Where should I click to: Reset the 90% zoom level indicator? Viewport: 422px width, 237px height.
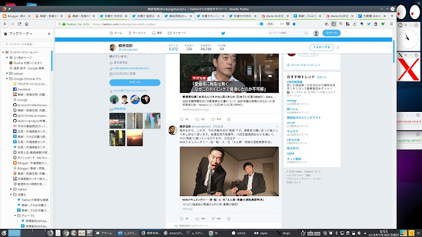coord(270,24)
